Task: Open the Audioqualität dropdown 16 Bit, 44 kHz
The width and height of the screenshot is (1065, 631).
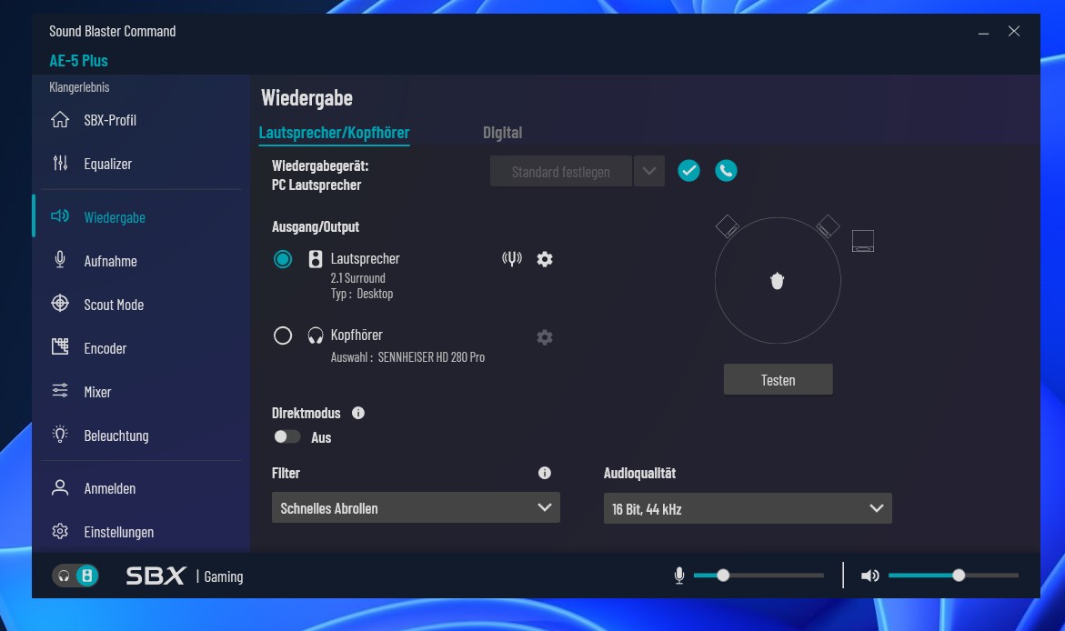Action: 747,508
